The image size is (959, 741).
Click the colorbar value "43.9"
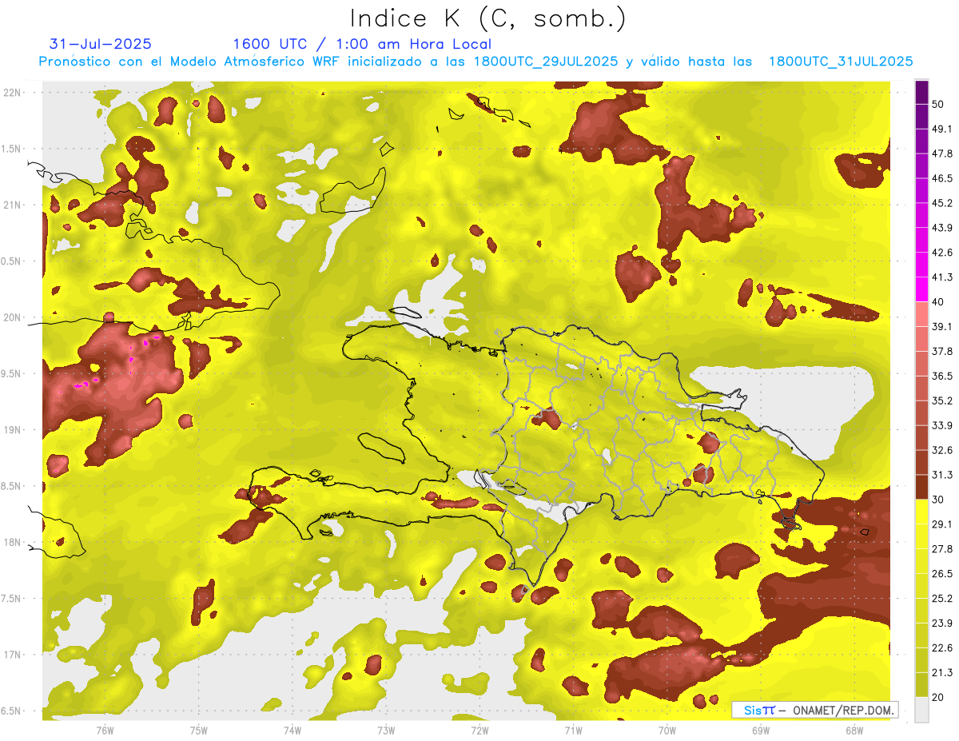point(941,229)
